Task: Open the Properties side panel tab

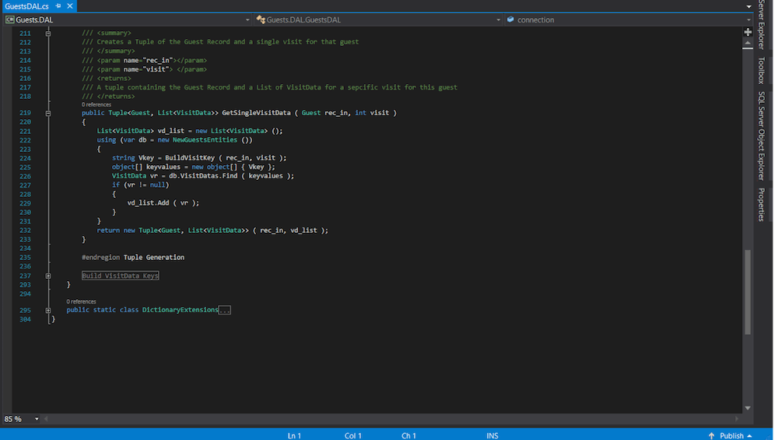Action: [761, 204]
